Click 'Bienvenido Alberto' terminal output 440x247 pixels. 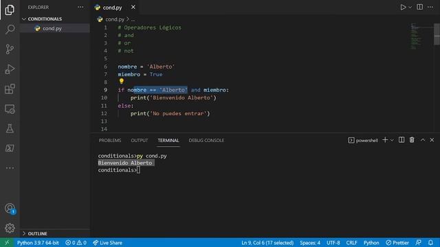coord(125,163)
